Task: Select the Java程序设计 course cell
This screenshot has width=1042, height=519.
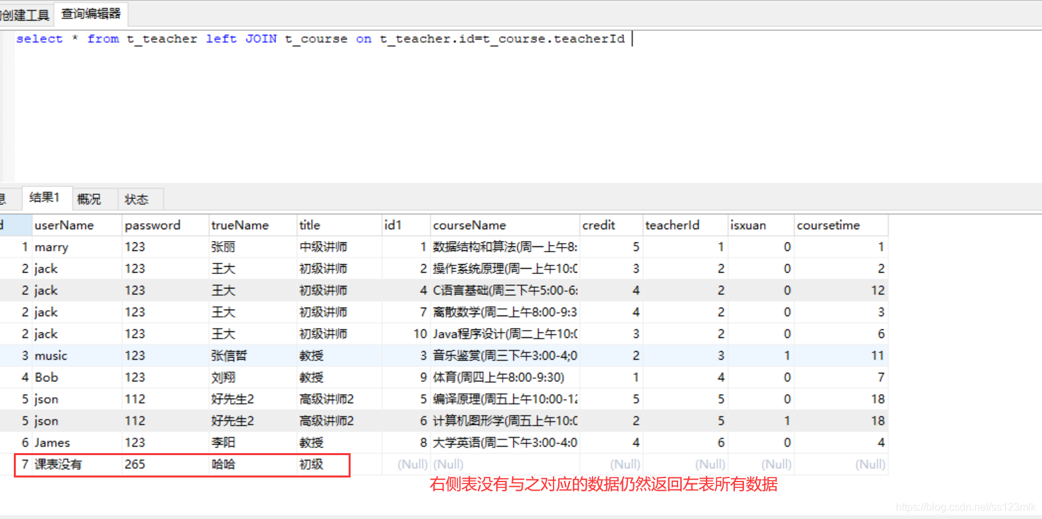Action: (505, 334)
